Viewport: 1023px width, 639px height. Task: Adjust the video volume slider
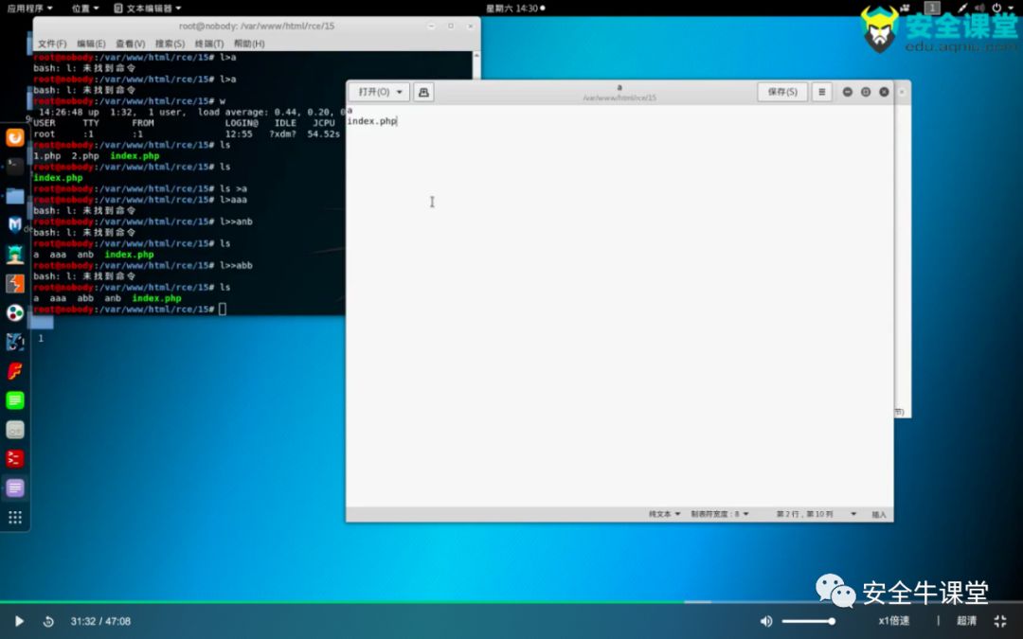click(808, 621)
